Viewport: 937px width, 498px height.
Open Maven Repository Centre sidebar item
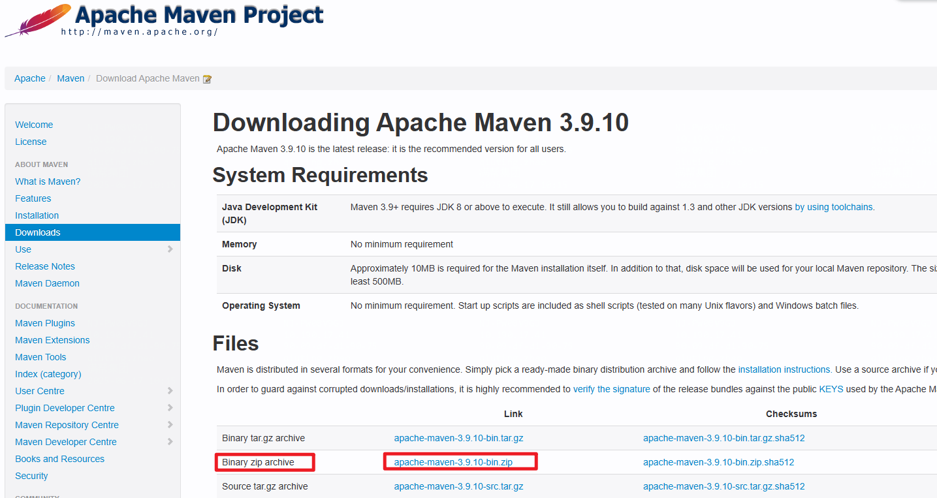point(67,425)
